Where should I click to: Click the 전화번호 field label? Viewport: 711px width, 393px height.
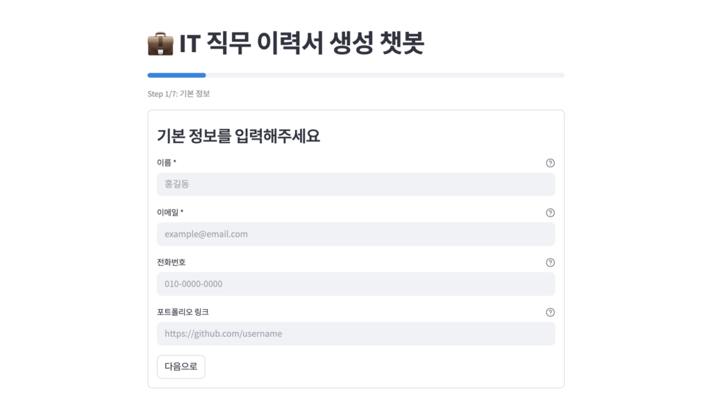coord(172,262)
